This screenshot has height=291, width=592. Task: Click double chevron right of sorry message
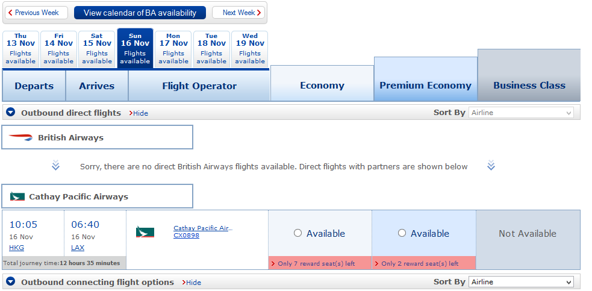(x=491, y=166)
